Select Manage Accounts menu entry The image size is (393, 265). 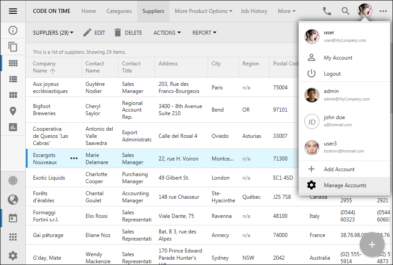click(x=344, y=185)
